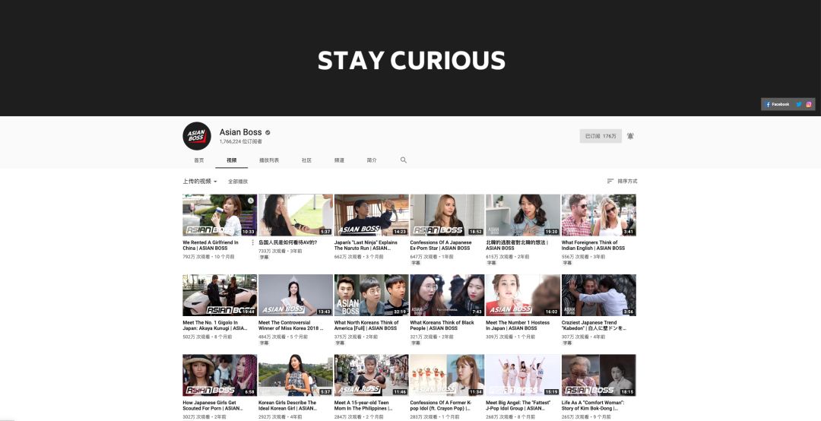
Task: Open the What Foreigners Think of Indian English thumbnail
Action: (x=599, y=215)
